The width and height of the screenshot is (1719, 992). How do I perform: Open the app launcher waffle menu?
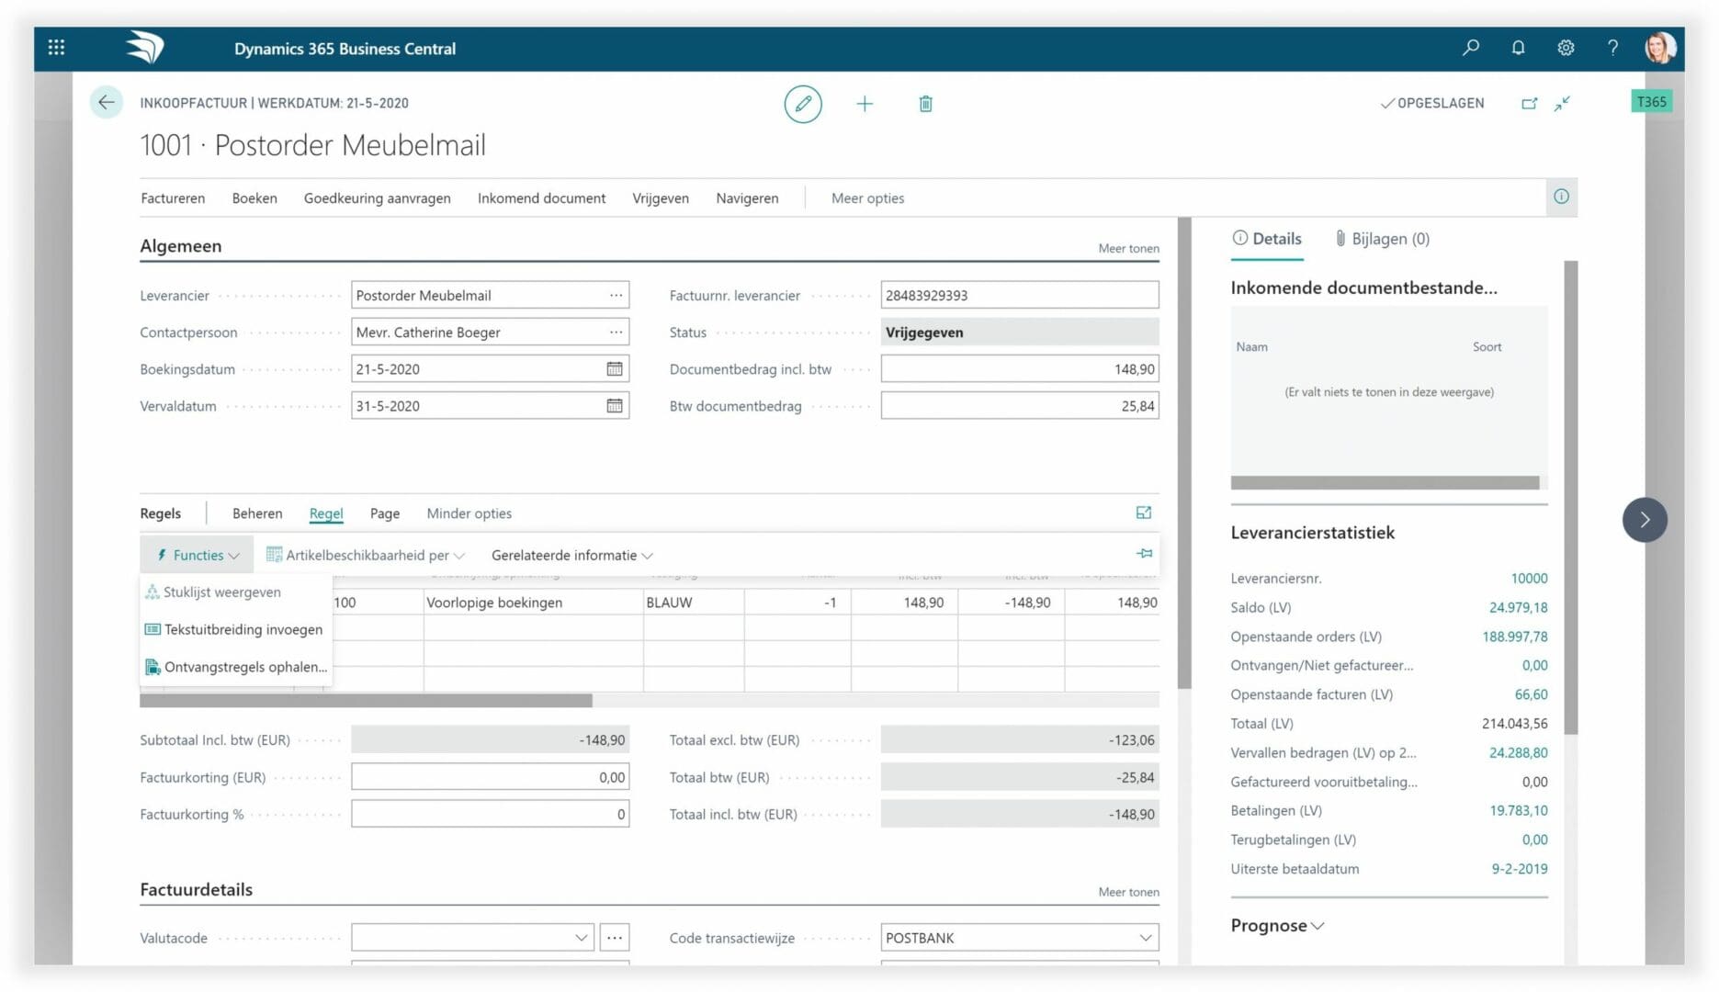(56, 48)
